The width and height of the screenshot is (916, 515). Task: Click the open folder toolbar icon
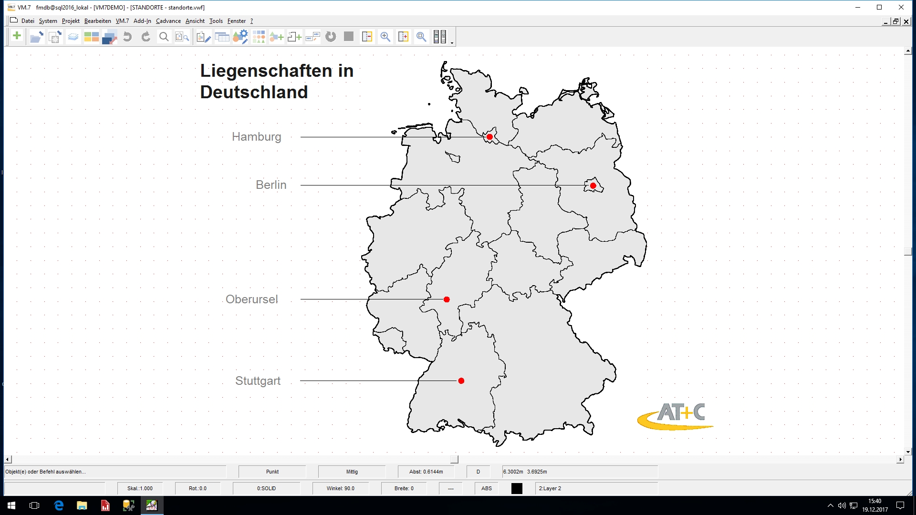point(36,37)
